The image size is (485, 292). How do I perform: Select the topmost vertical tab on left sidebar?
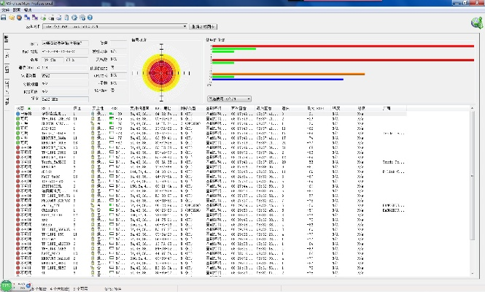(7, 40)
